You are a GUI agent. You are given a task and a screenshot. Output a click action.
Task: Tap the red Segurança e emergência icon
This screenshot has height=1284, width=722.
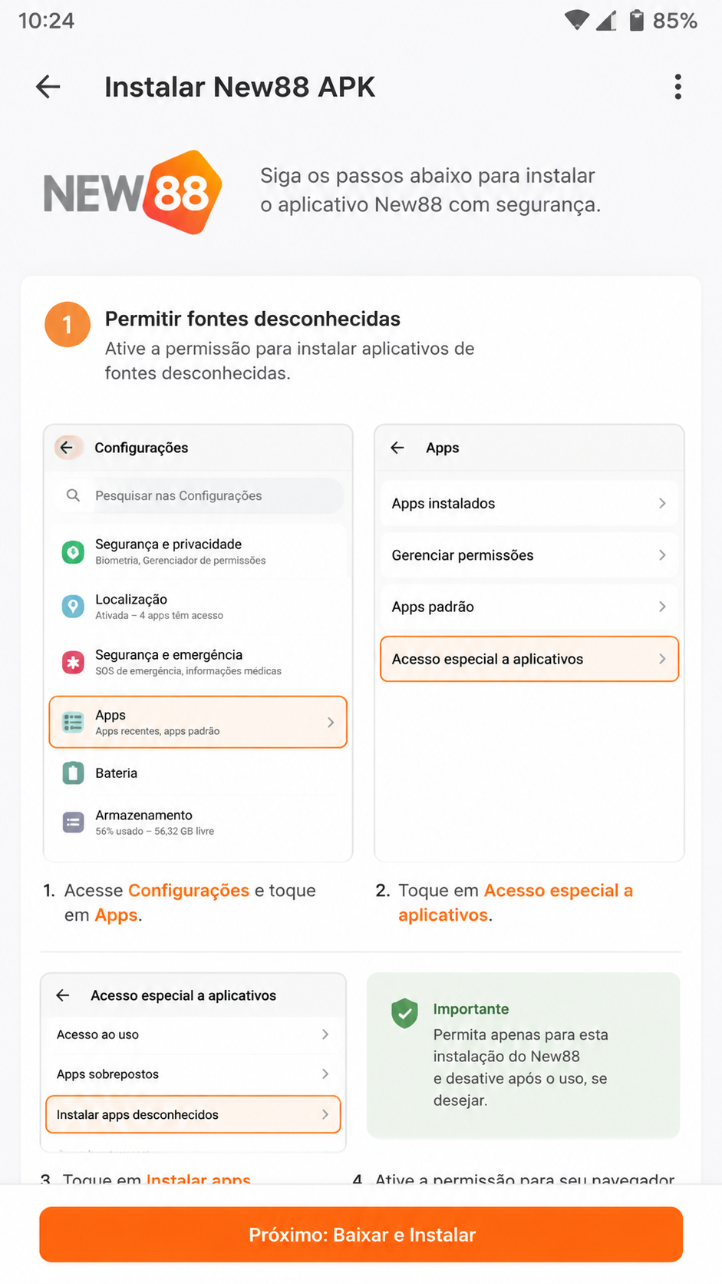(x=73, y=662)
